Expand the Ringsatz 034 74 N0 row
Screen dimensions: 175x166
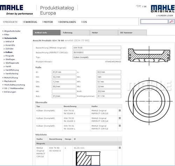(x=120, y=148)
